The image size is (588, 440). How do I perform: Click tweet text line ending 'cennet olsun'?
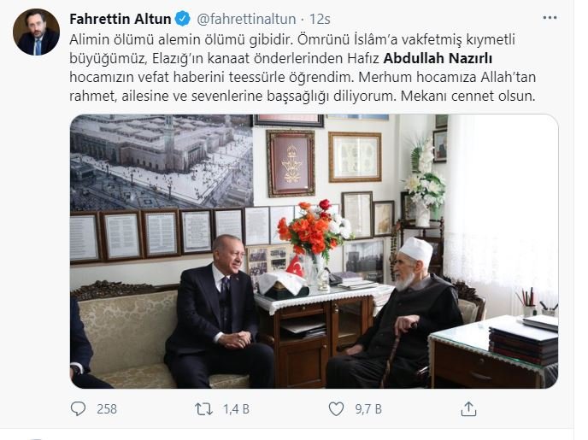click(x=303, y=96)
